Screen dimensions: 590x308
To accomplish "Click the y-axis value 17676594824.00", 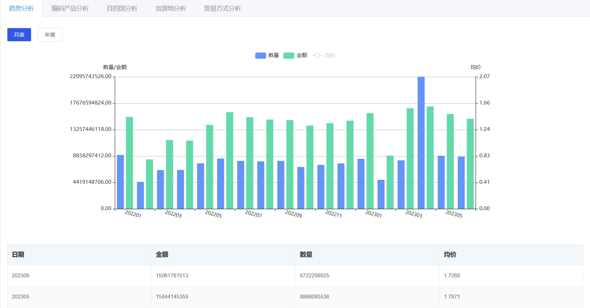I will [91, 103].
